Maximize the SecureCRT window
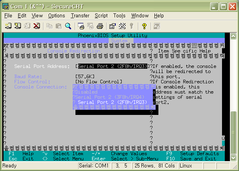The height and width of the screenshot is (171, 239). (223, 7)
